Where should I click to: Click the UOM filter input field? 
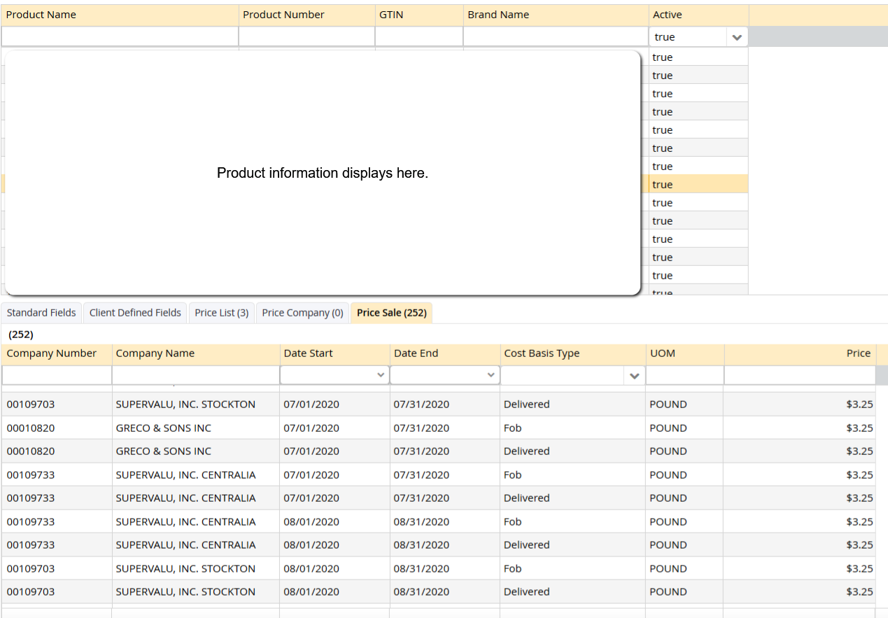(x=684, y=376)
